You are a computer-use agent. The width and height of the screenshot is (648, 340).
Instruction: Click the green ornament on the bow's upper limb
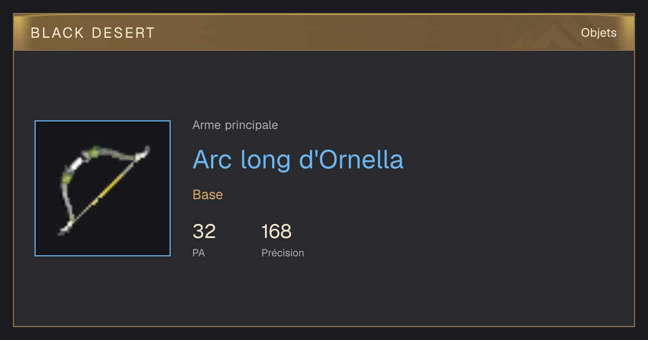[x=94, y=152]
